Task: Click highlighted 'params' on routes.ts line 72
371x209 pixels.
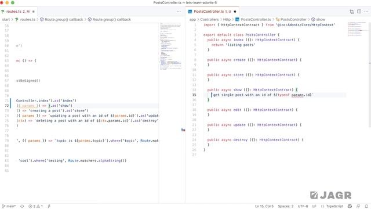Action: (28, 106)
